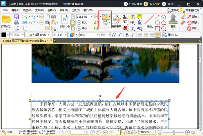Toggle Bold text formatting
The height and width of the screenshot is (136, 203).
point(127,35)
